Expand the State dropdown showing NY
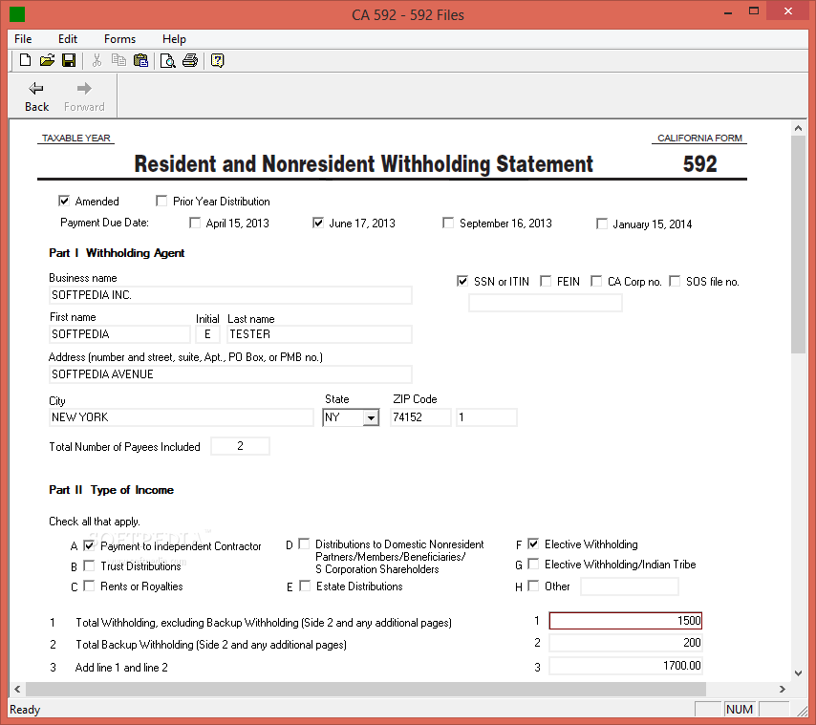 (x=371, y=417)
